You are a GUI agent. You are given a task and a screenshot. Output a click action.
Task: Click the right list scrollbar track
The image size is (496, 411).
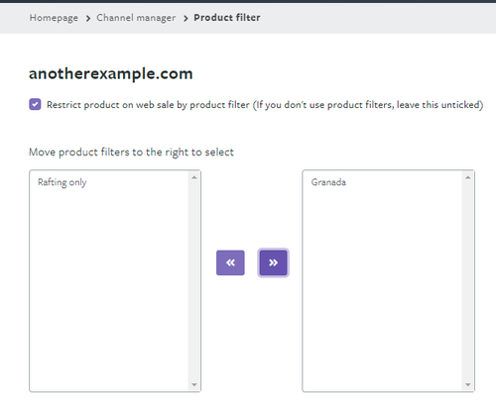coord(467,280)
